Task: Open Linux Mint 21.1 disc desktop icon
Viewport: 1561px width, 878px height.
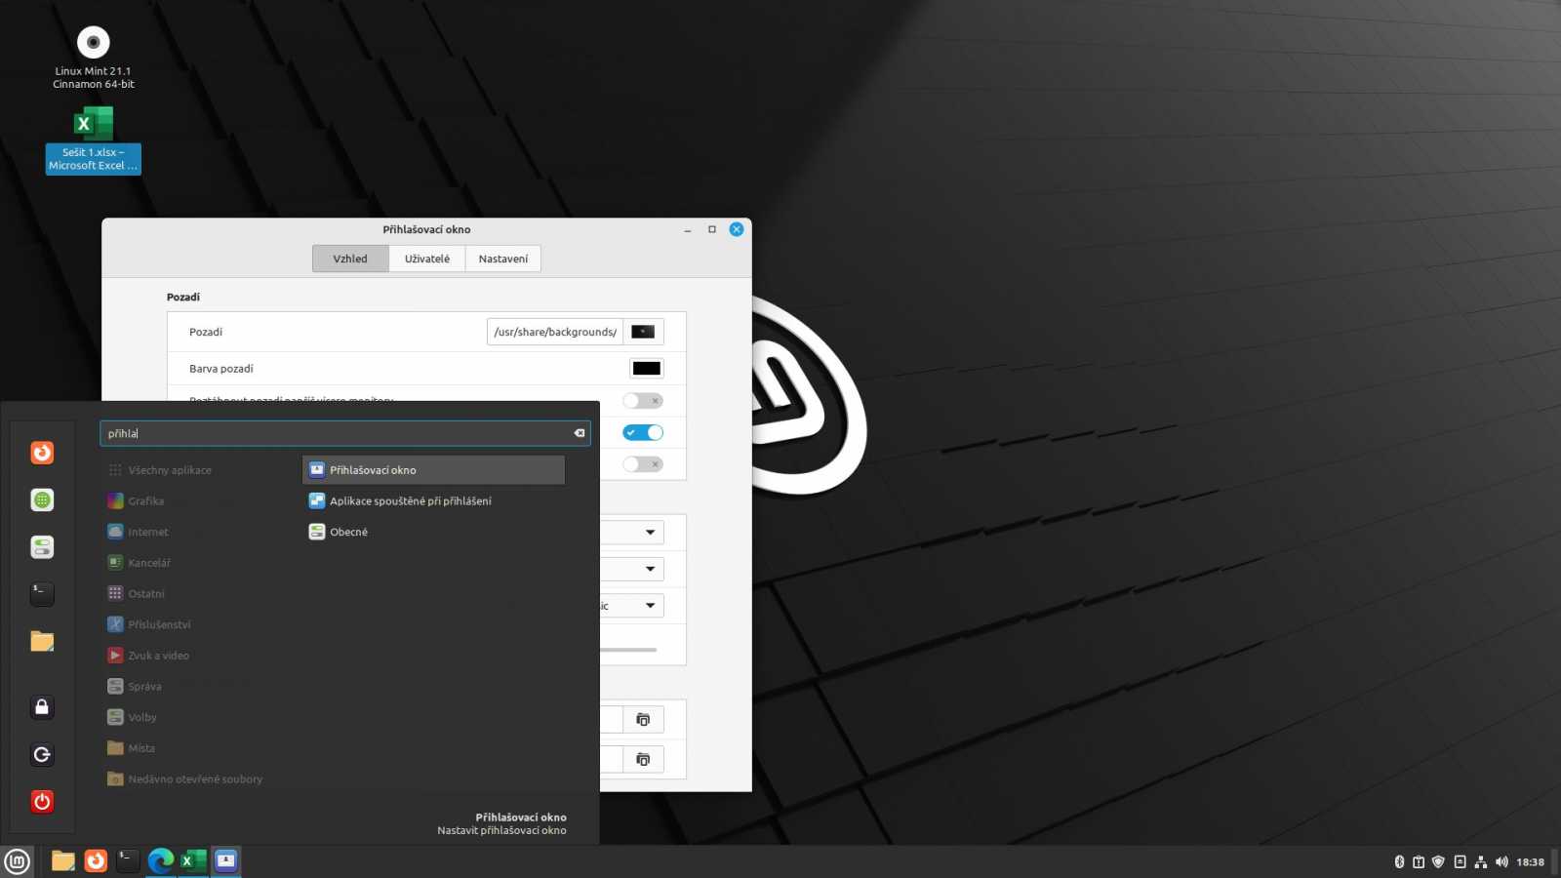Action: (x=94, y=58)
